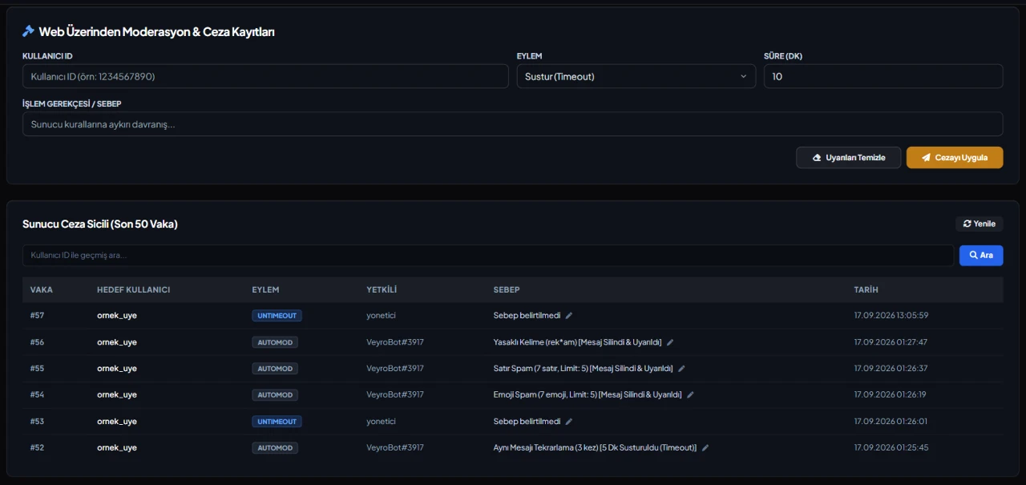The width and height of the screenshot is (1026, 485).
Task: Edit reason pencil for case #57
Action: click(569, 316)
